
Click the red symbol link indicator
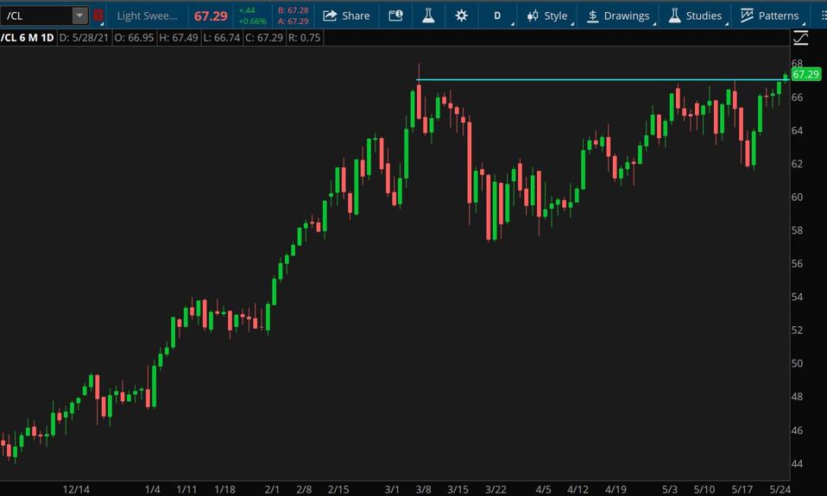coord(98,16)
